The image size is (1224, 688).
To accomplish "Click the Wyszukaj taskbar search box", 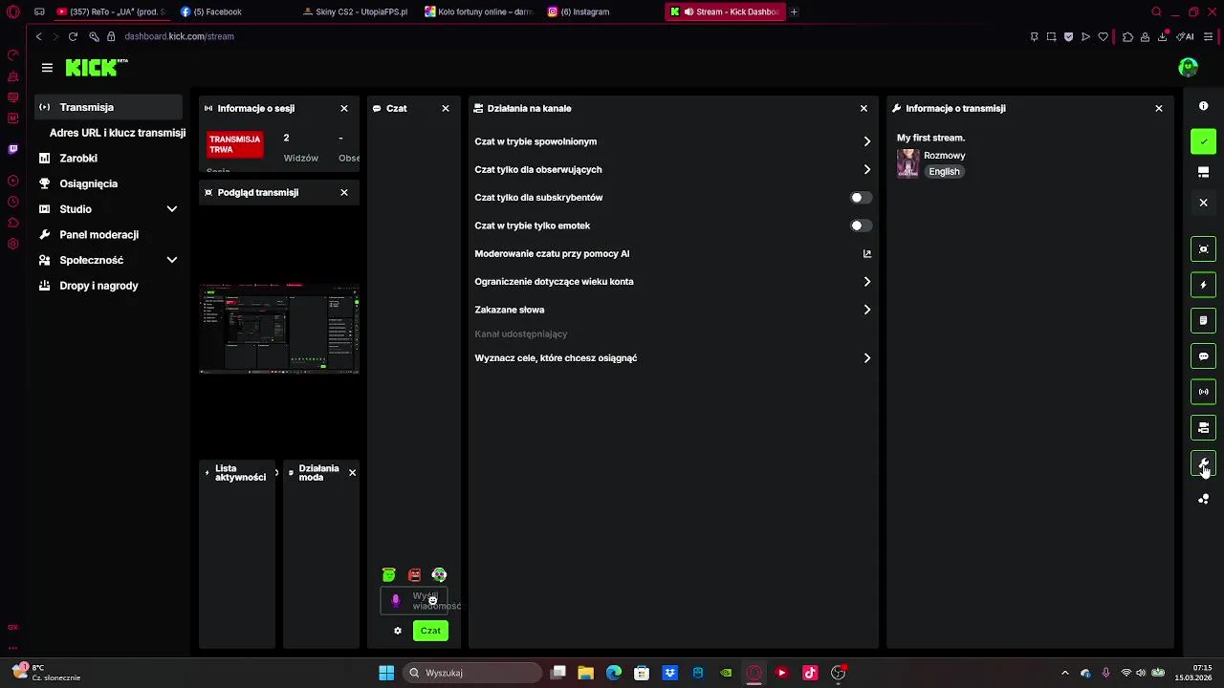I will coord(473,673).
